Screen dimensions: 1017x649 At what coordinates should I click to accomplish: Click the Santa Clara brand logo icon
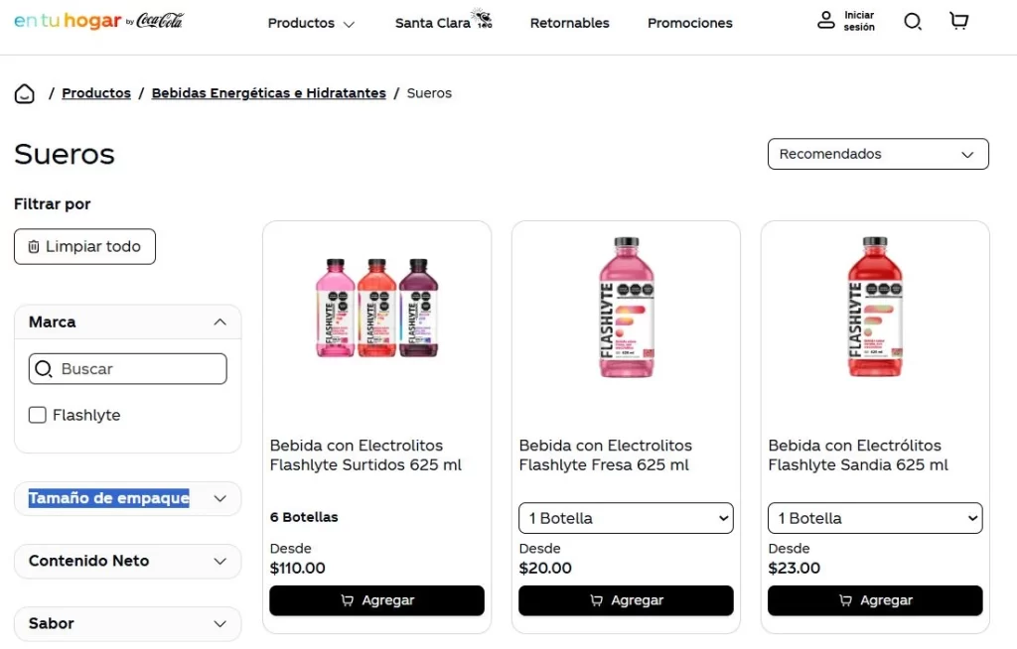click(483, 19)
